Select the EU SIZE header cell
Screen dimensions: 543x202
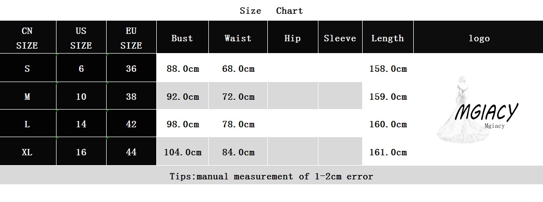tap(131, 37)
